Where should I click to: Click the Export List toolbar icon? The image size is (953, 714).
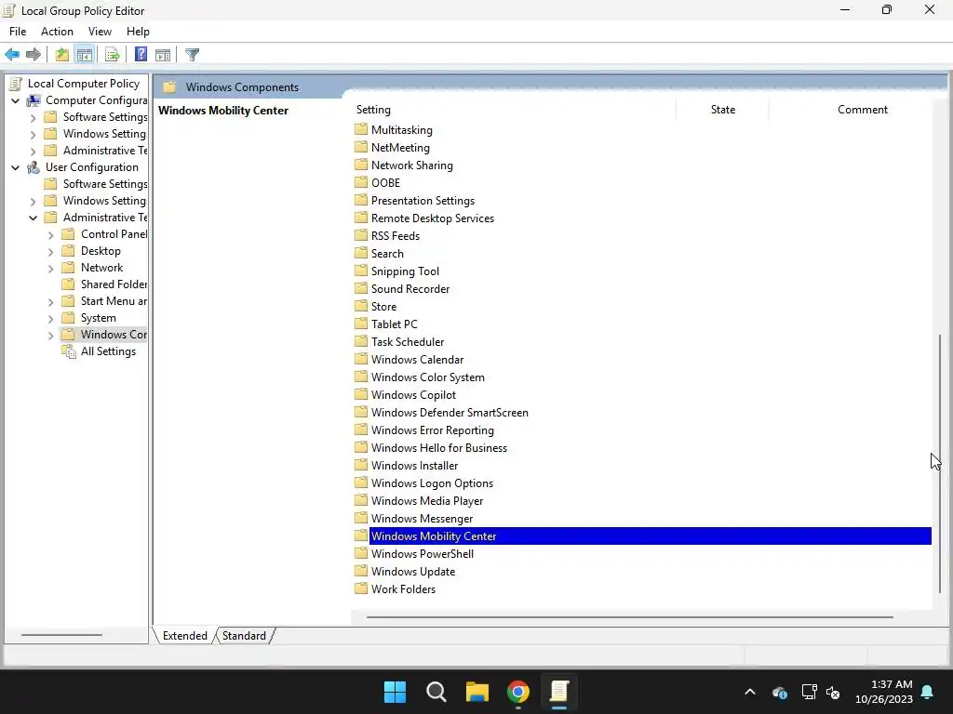[113, 55]
